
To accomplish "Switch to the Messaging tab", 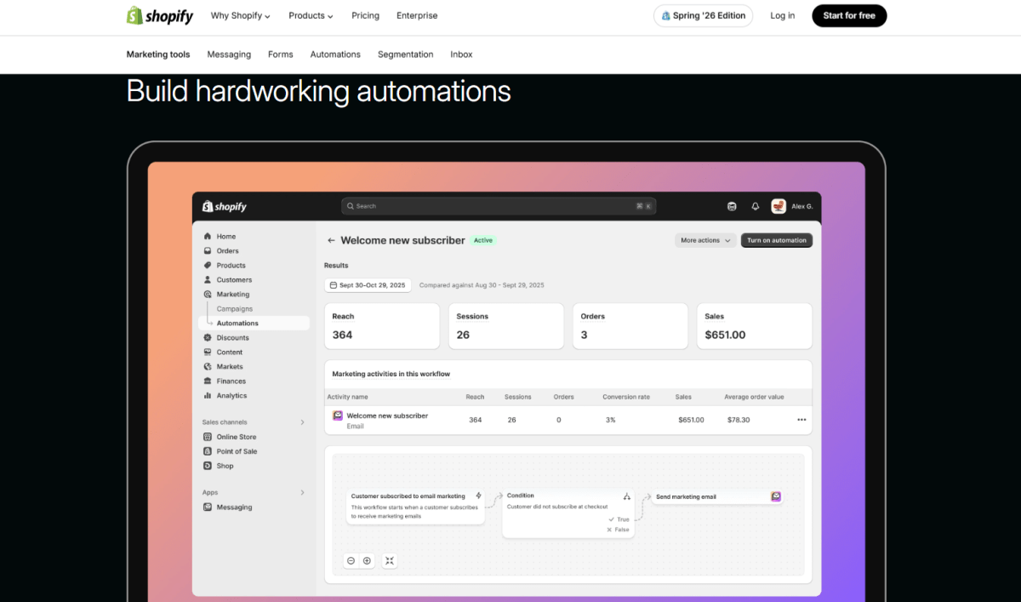I will click(229, 54).
